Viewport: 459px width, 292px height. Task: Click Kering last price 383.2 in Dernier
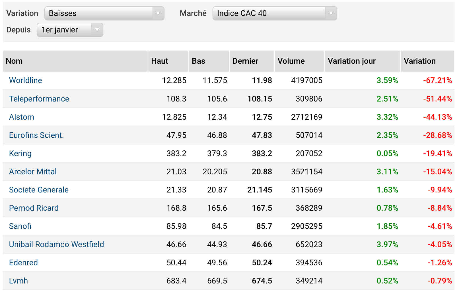coord(262,153)
